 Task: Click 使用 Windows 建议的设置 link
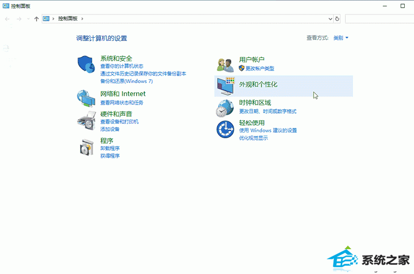pyautogui.click(x=268, y=130)
